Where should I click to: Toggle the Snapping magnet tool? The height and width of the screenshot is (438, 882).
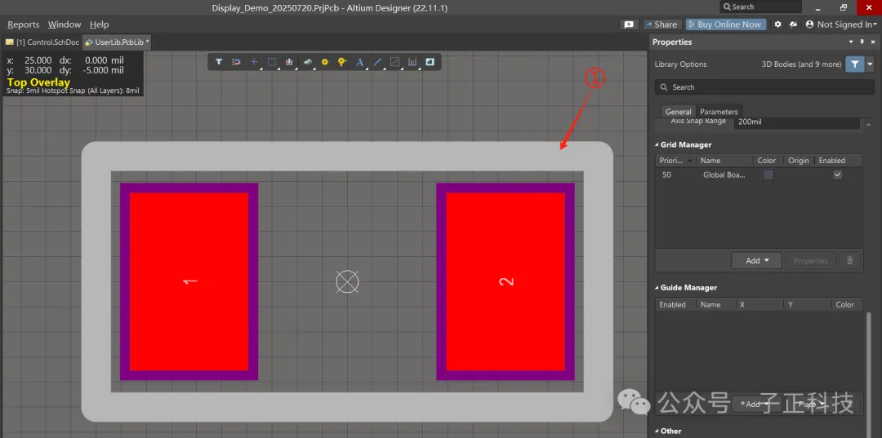pyautogui.click(x=236, y=62)
